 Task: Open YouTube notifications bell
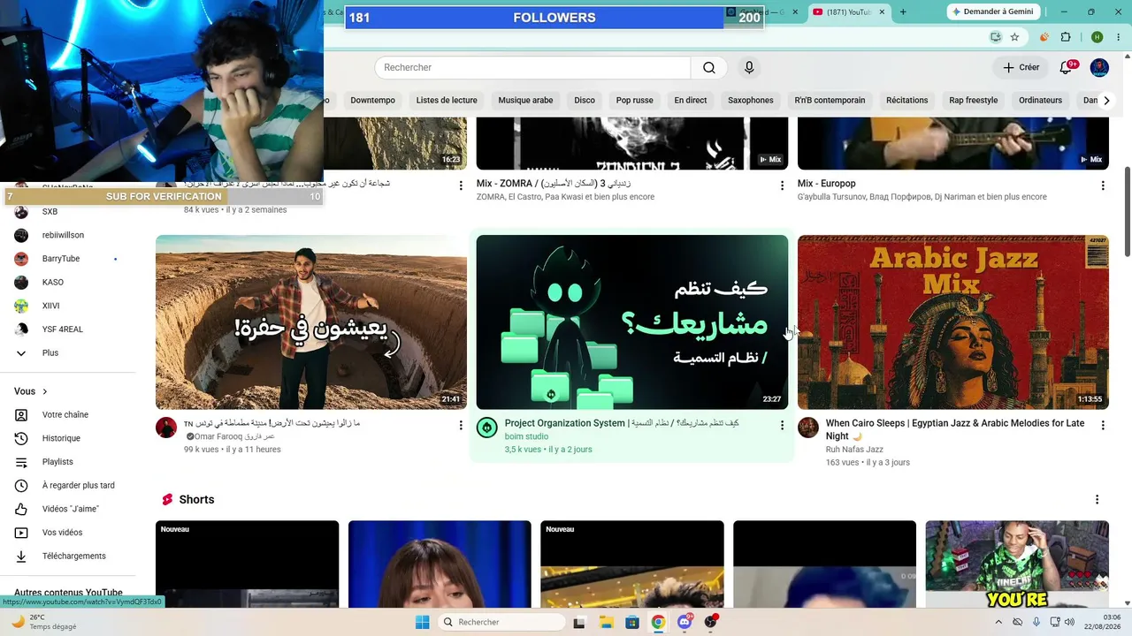[x=1066, y=68]
